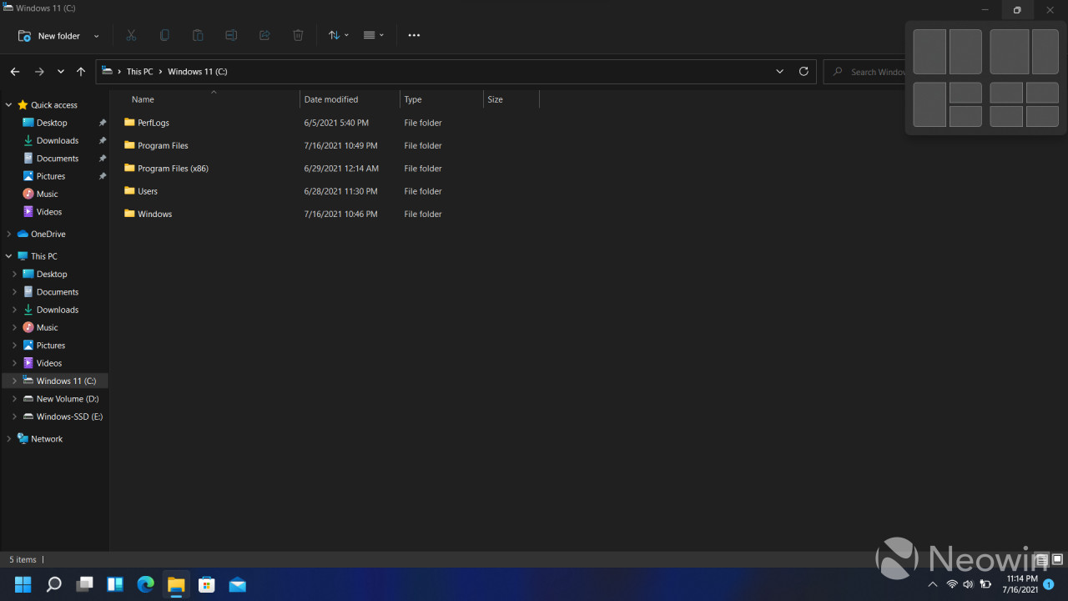
Task: Switch to details view in status bar
Action: coord(1041,559)
